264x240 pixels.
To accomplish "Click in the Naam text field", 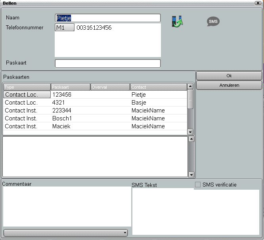I will (x=107, y=18).
